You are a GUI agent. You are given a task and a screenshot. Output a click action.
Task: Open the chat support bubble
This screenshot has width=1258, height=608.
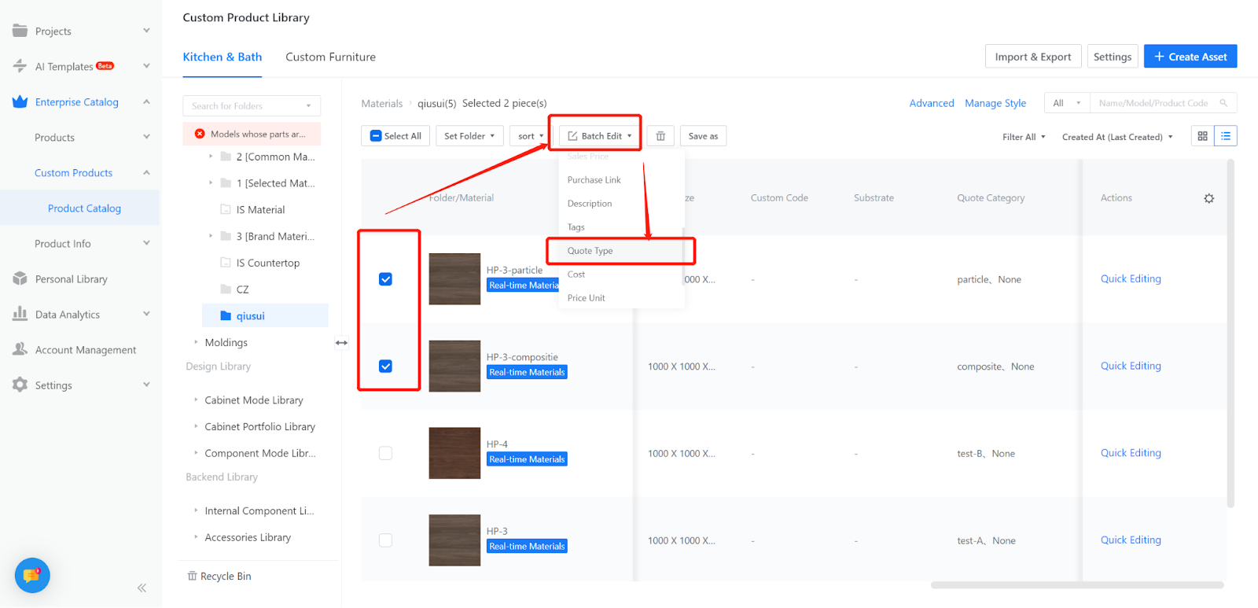pyautogui.click(x=32, y=576)
